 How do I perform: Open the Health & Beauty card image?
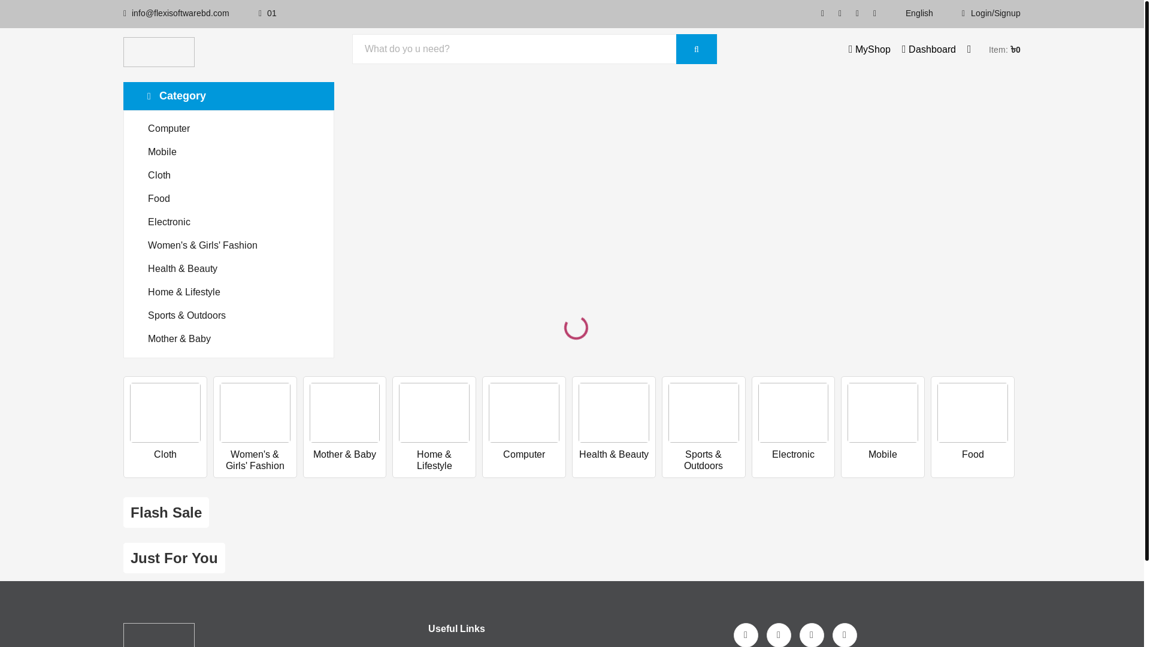click(x=614, y=413)
